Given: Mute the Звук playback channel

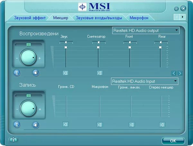Looking at the screenshot, I should coord(66,73).
